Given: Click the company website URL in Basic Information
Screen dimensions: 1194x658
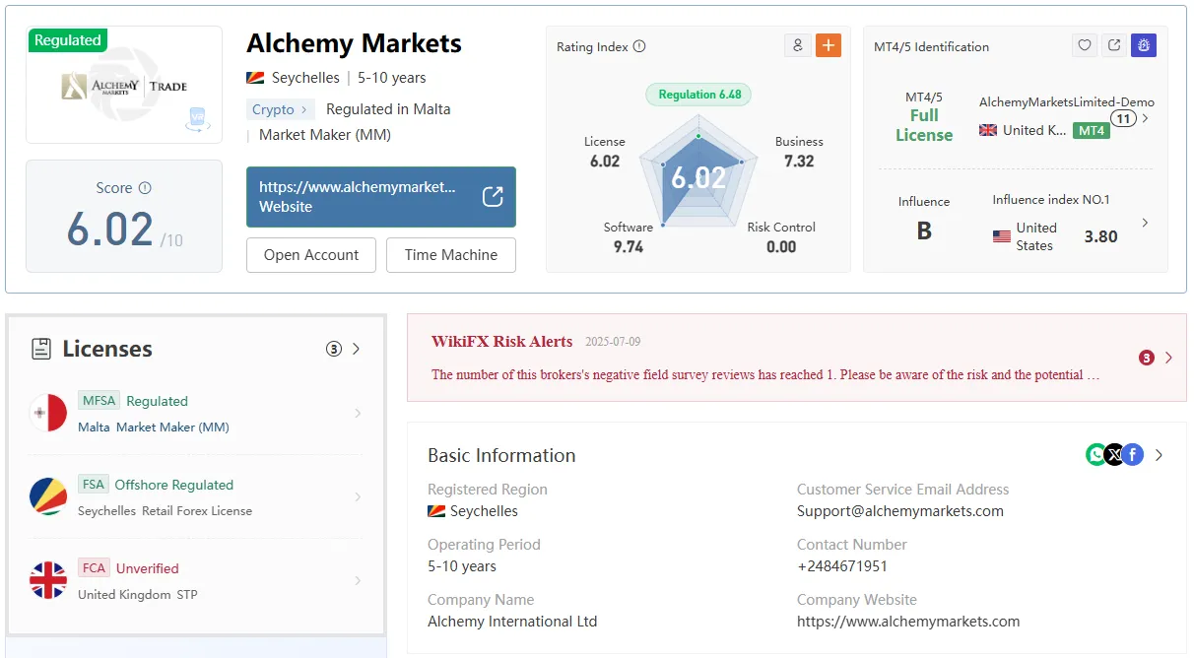Looking at the screenshot, I should pyautogui.click(x=908, y=622).
